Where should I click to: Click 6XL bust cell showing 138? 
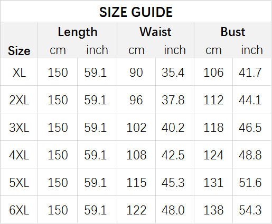[213, 210]
